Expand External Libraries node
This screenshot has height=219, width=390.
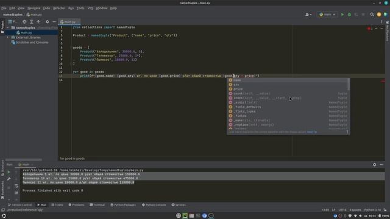[x=8, y=38]
